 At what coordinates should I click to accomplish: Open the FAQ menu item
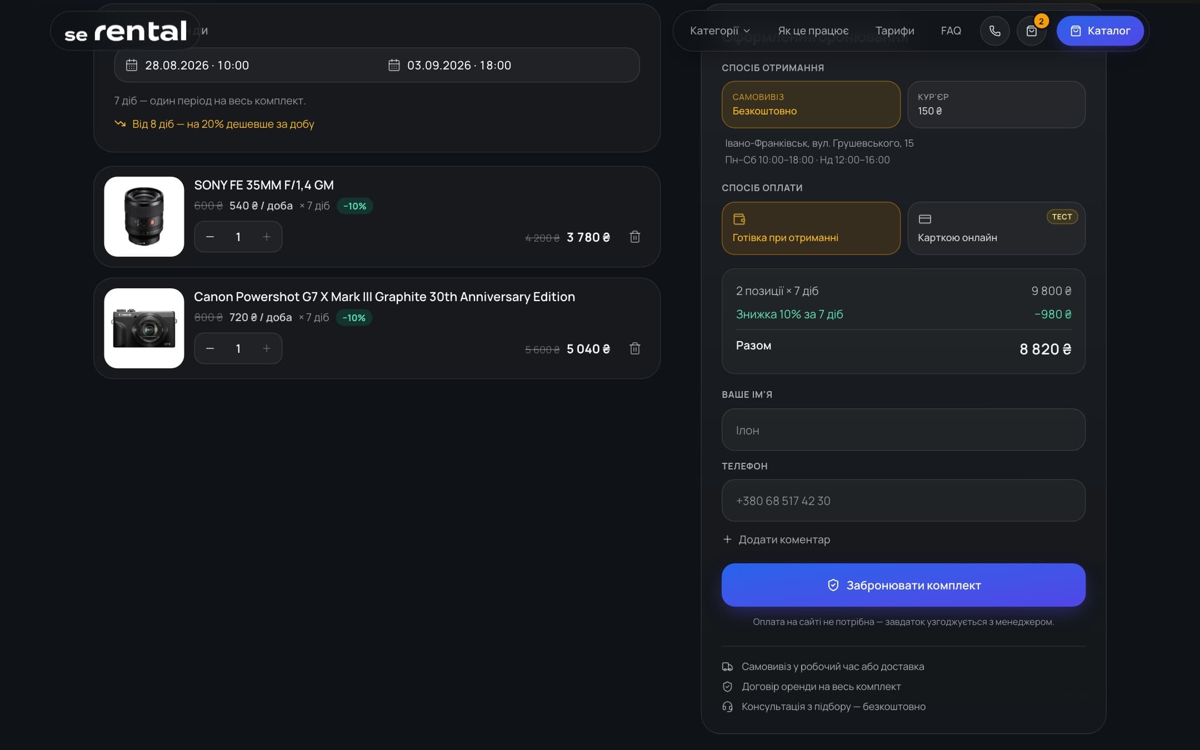pos(951,31)
